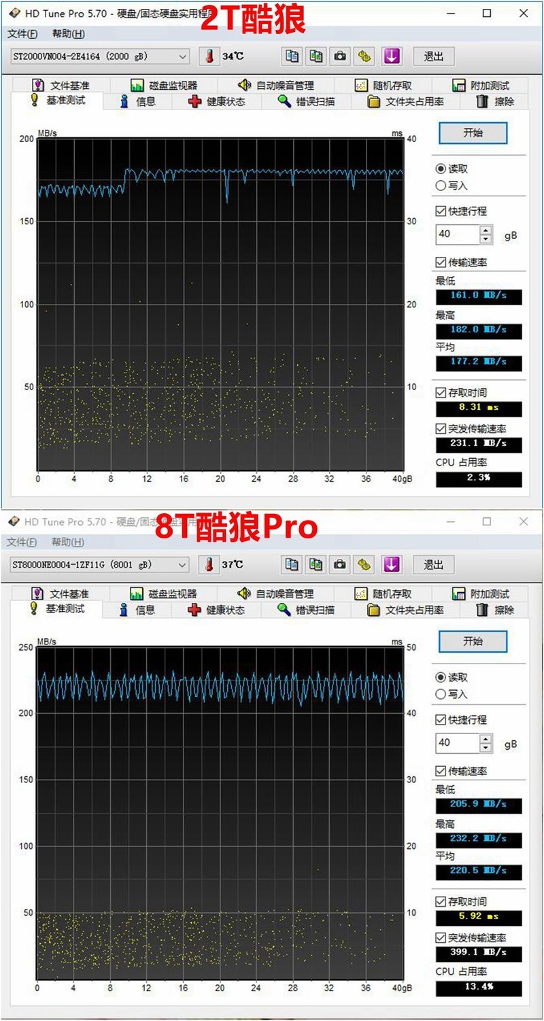
Task: Start the benchmark with 开始 button
Action: pyautogui.click(x=473, y=133)
